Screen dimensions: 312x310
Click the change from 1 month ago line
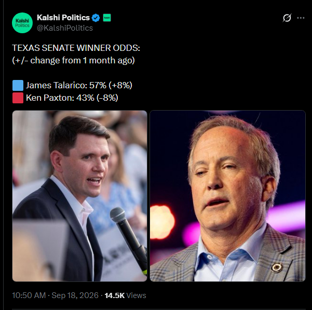tap(73, 60)
